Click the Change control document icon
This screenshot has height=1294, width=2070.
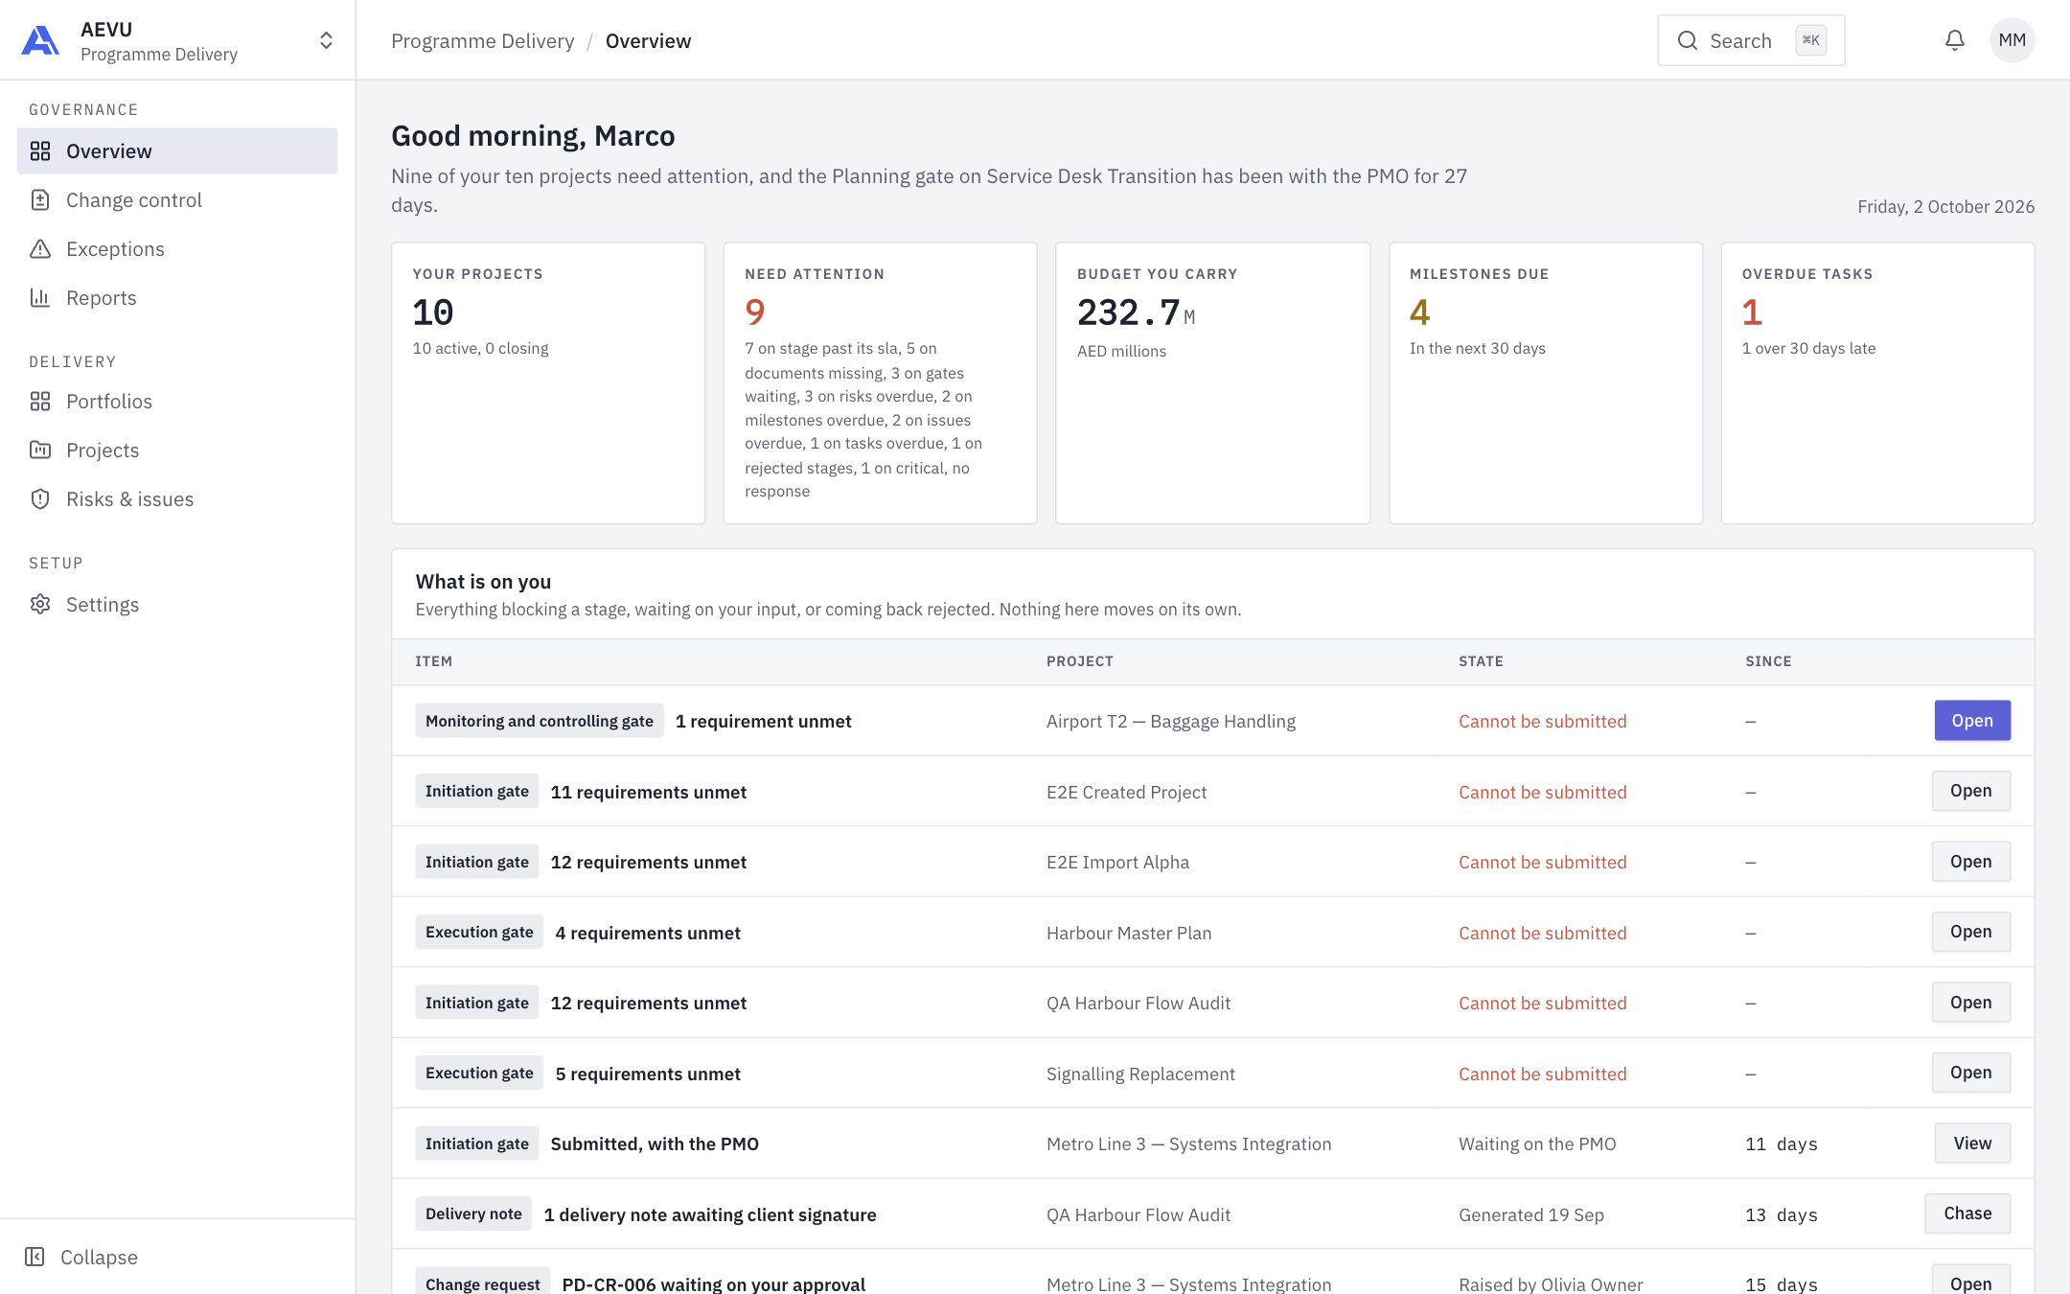click(40, 200)
